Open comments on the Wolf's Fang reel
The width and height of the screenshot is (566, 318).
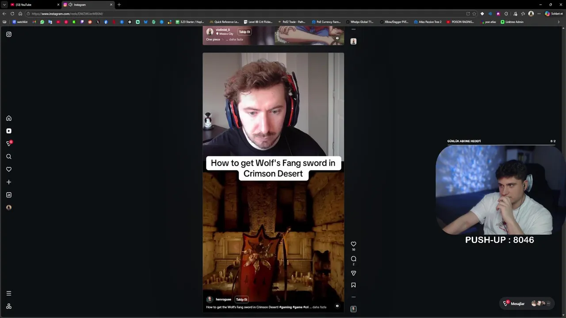click(x=353, y=259)
